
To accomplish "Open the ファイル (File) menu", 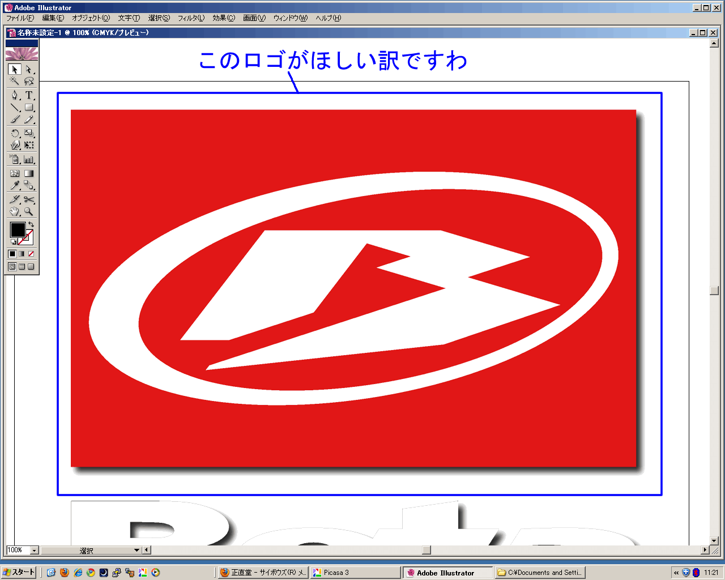I will [20, 18].
